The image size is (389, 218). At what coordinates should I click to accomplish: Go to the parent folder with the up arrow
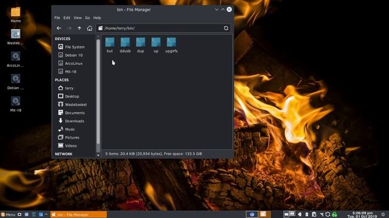pos(80,28)
